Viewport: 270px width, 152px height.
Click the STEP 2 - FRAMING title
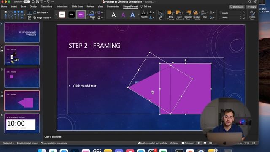coord(94,46)
